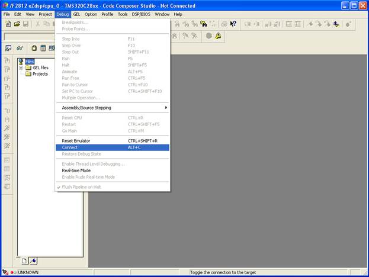Click the yellow Find in Files binoculars icon
369x277 pixels.
click(204, 24)
